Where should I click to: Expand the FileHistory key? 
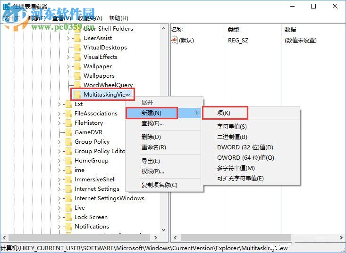click(x=59, y=123)
